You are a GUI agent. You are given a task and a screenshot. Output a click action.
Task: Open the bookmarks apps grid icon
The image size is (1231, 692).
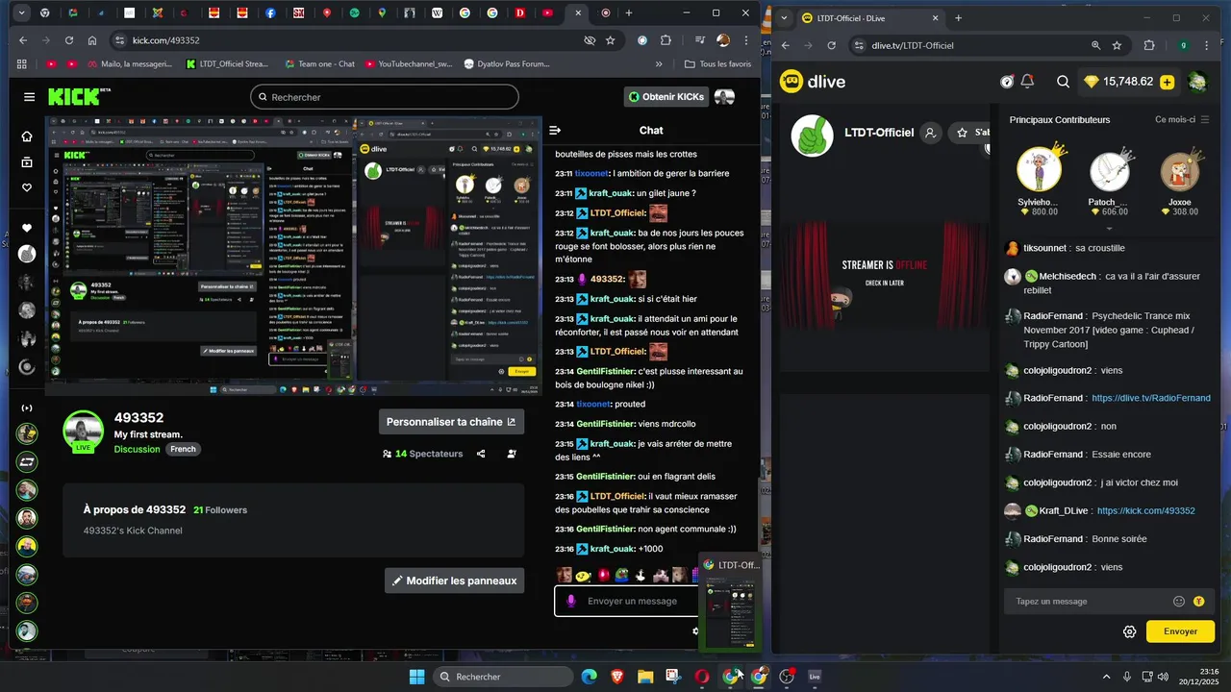[x=23, y=64]
